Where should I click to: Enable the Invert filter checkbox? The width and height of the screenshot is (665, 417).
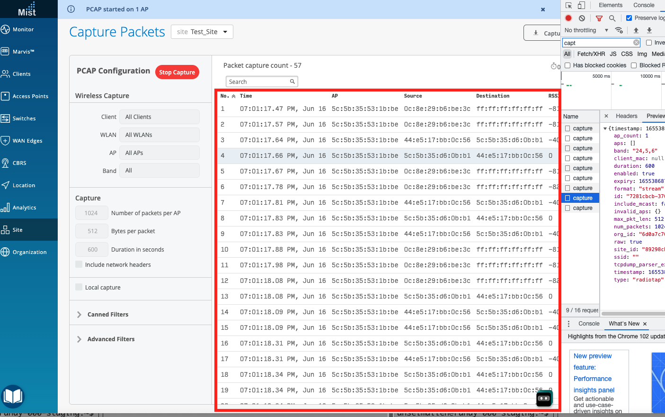coord(649,43)
